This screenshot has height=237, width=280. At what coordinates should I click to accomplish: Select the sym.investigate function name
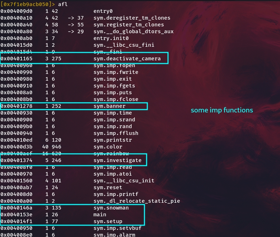117,160
